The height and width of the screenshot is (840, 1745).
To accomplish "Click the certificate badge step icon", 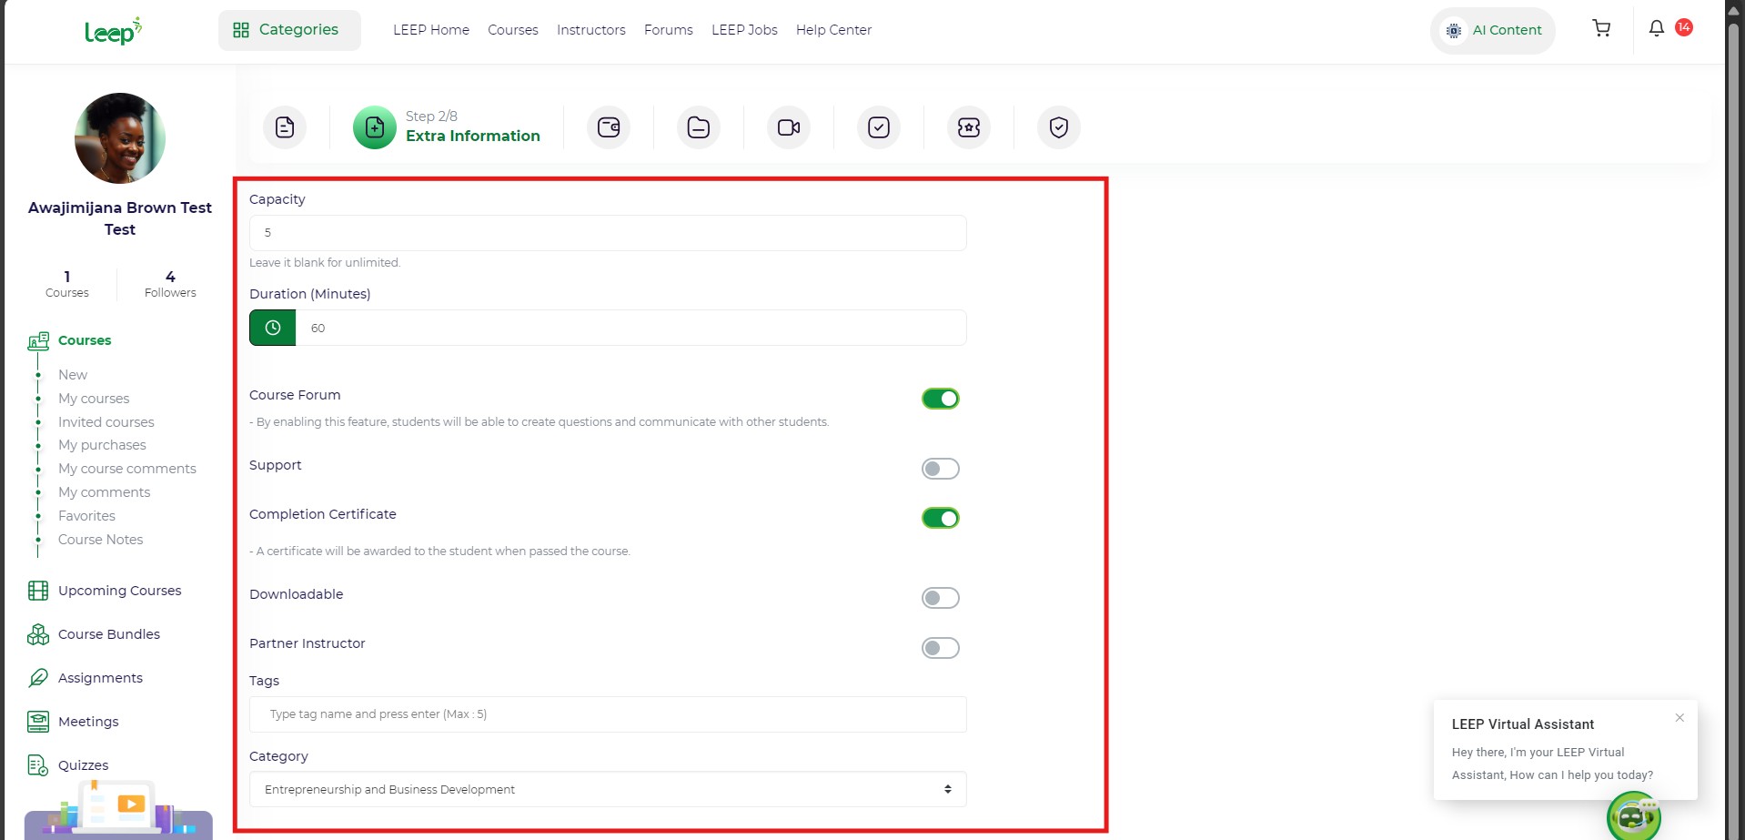I will click(968, 127).
